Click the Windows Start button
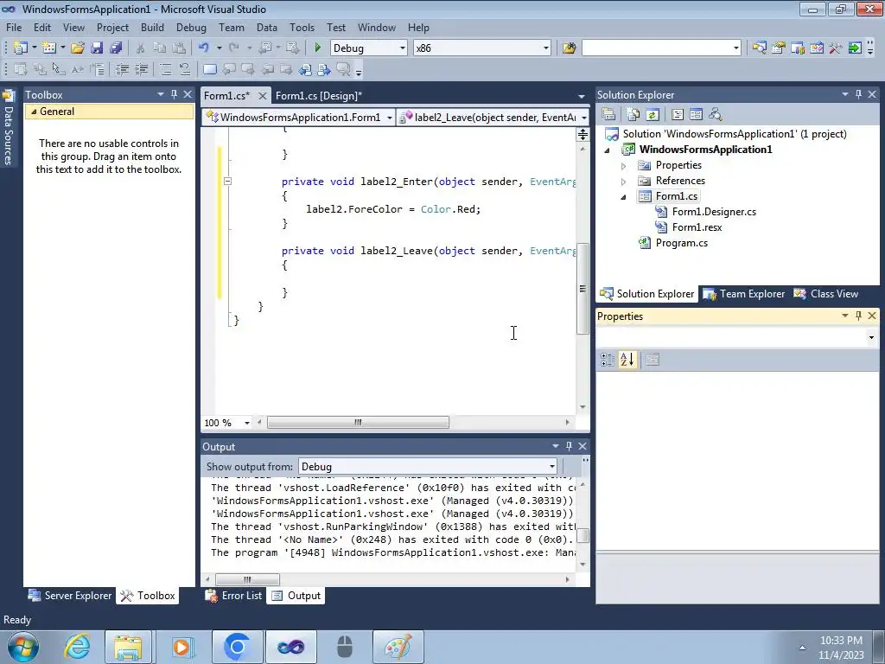The width and height of the screenshot is (885, 664). 23,647
